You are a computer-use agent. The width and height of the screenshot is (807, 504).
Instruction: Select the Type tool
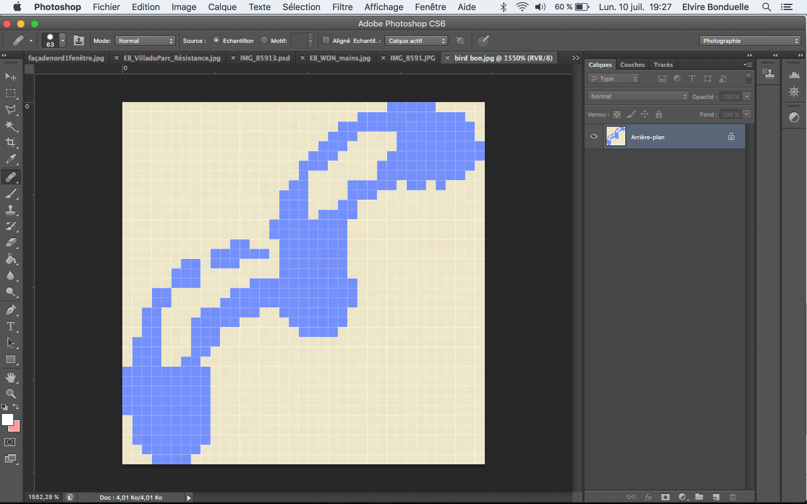[x=11, y=326]
